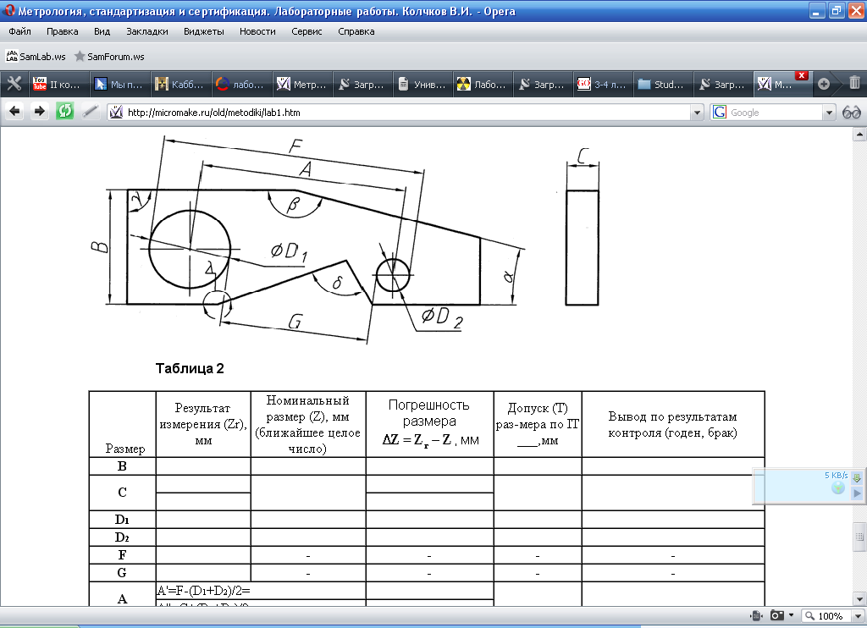Screen dimensions: 867x628
Task: Open the Файл menu
Action: coord(20,31)
